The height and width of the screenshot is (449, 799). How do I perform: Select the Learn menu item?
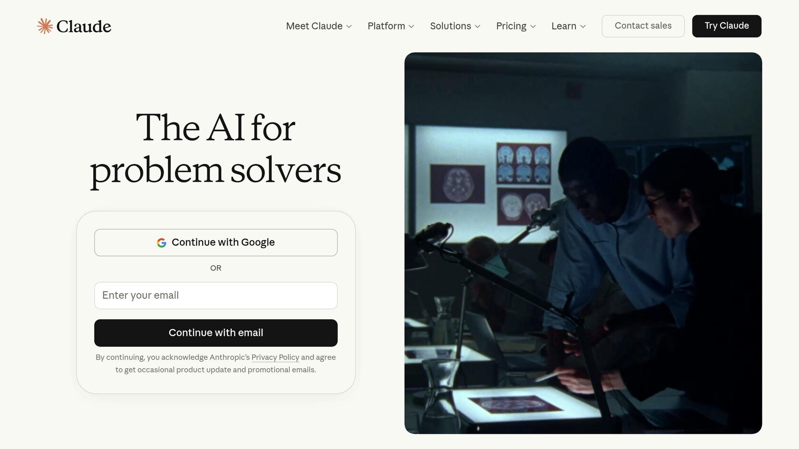pos(568,26)
